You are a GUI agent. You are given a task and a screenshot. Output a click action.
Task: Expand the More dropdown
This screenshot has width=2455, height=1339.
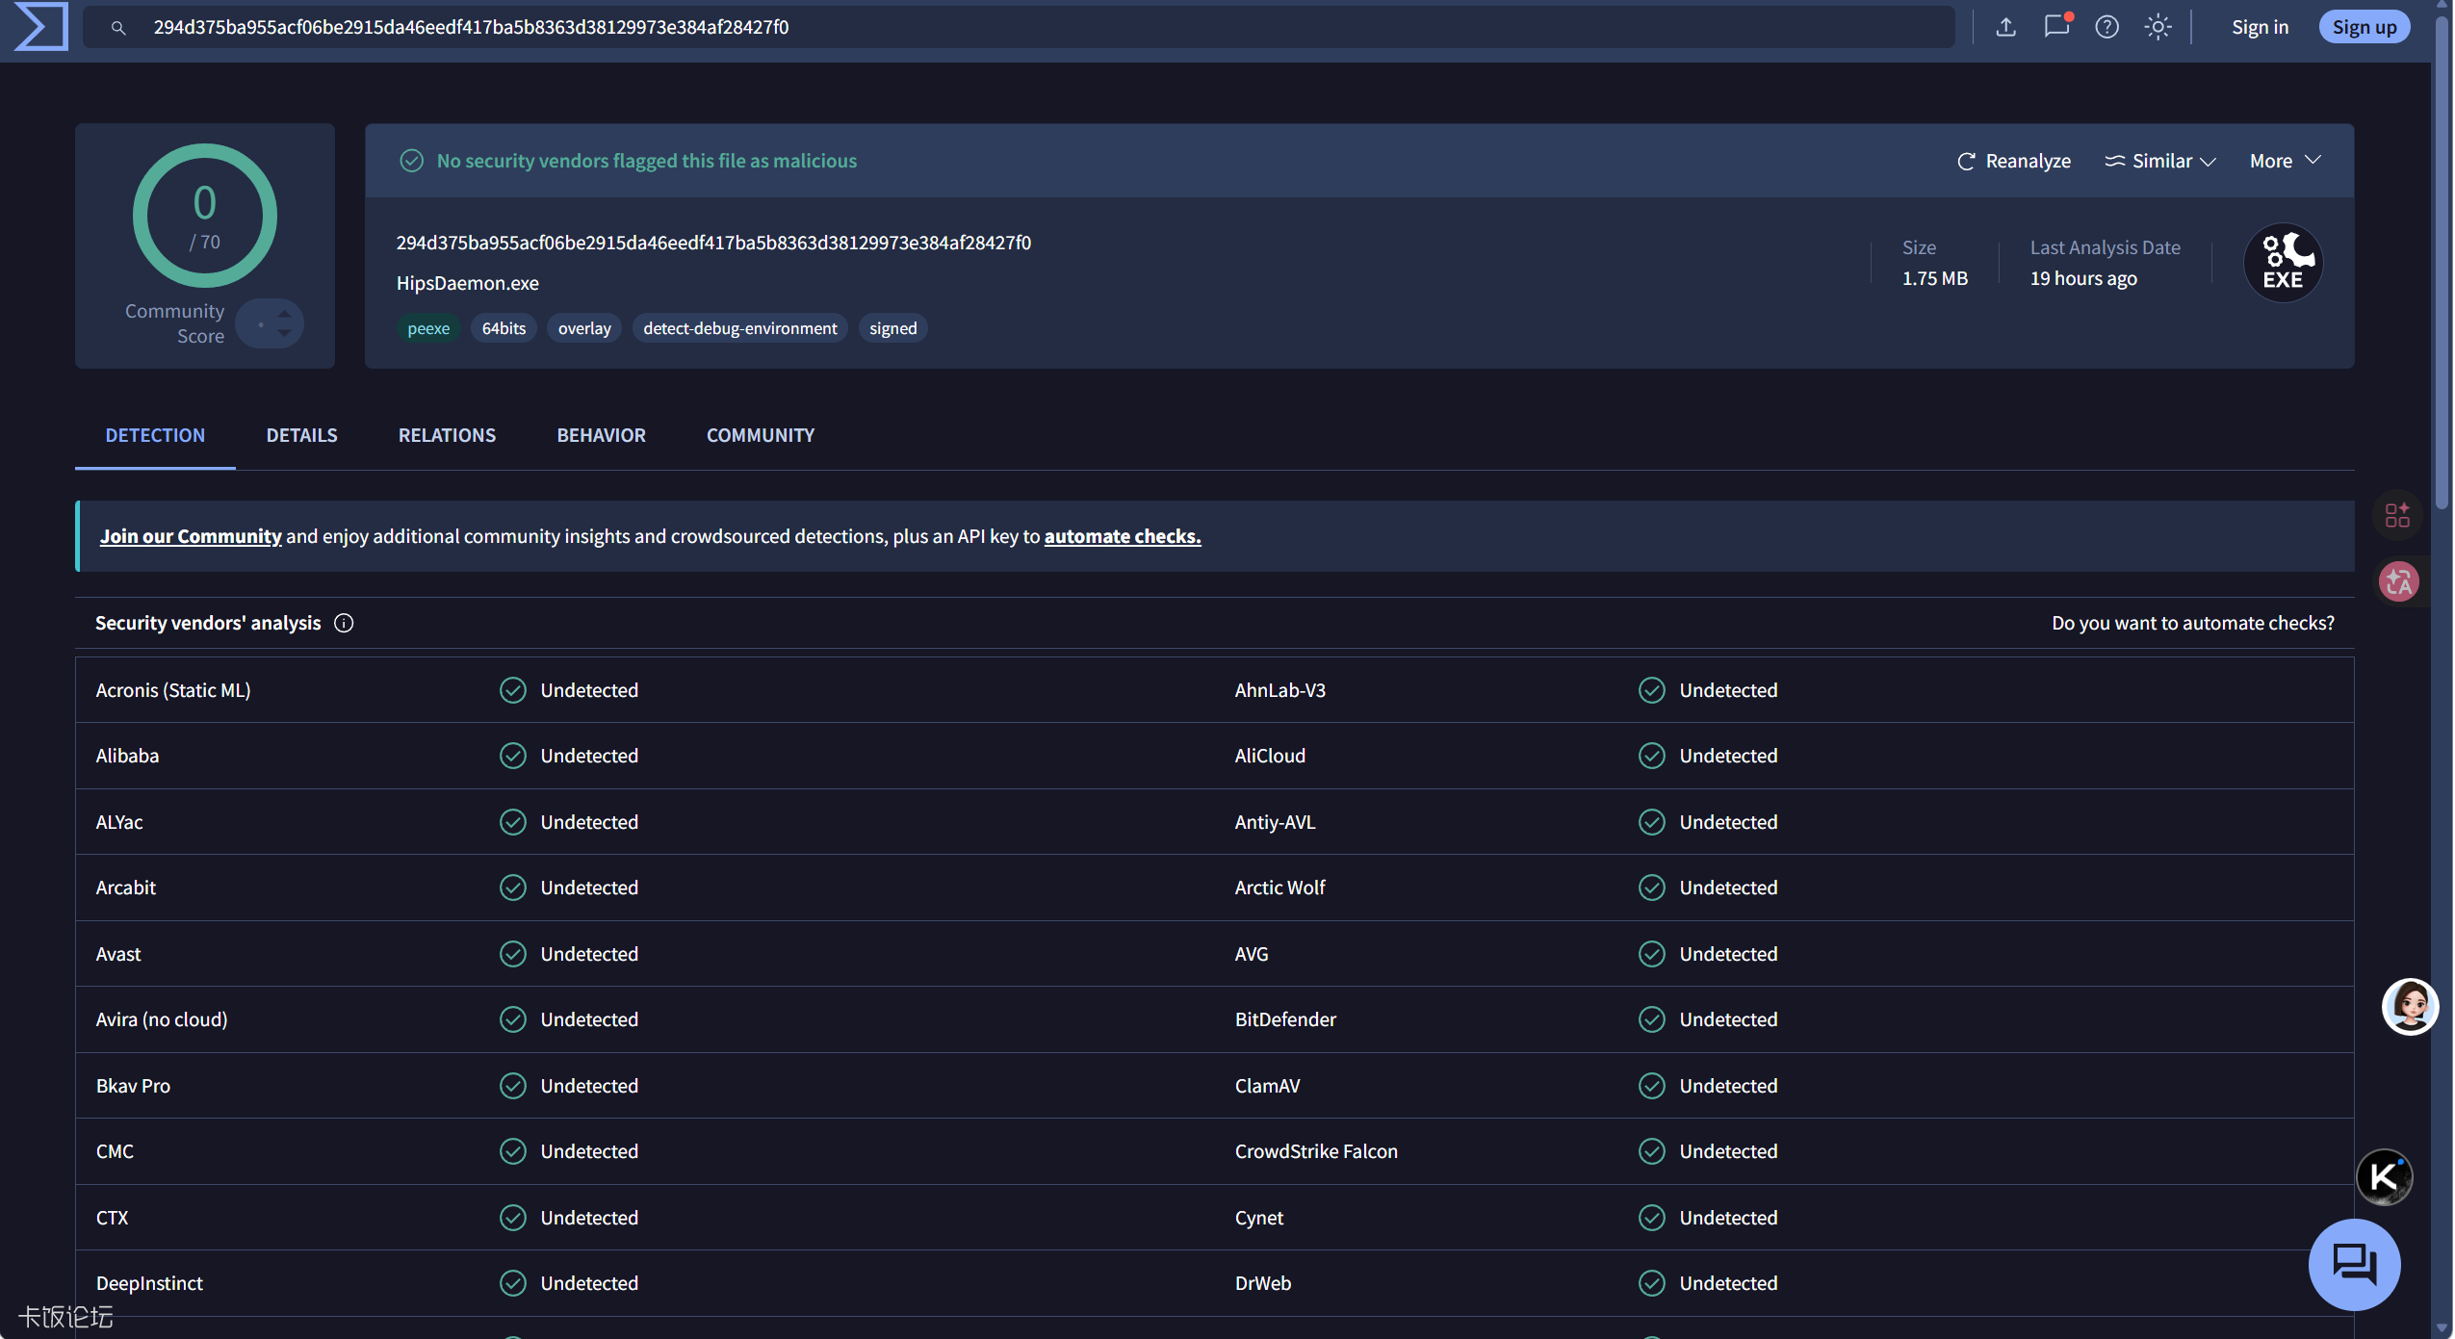pyautogui.click(x=2285, y=161)
